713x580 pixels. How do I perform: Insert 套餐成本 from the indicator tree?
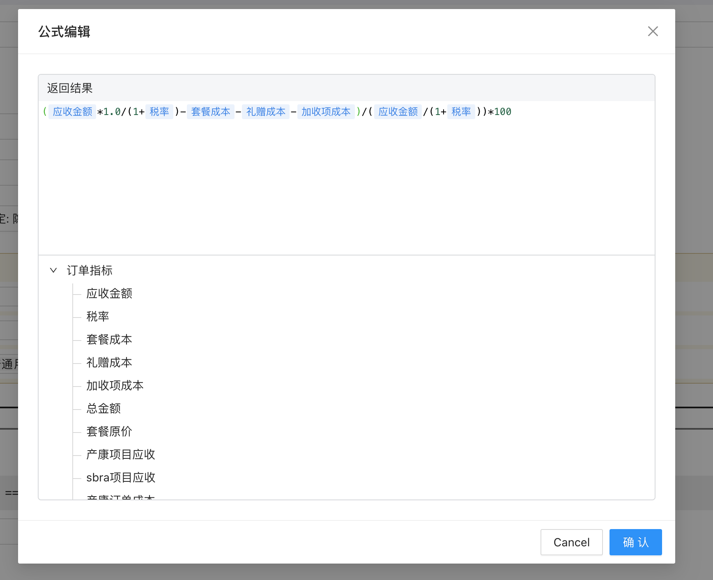pyautogui.click(x=109, y=339)
